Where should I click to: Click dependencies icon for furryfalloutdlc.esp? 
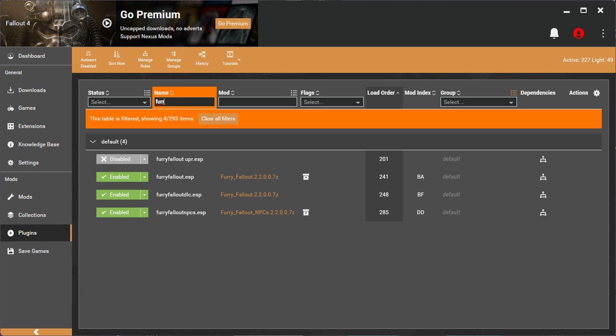click(543, 195)
